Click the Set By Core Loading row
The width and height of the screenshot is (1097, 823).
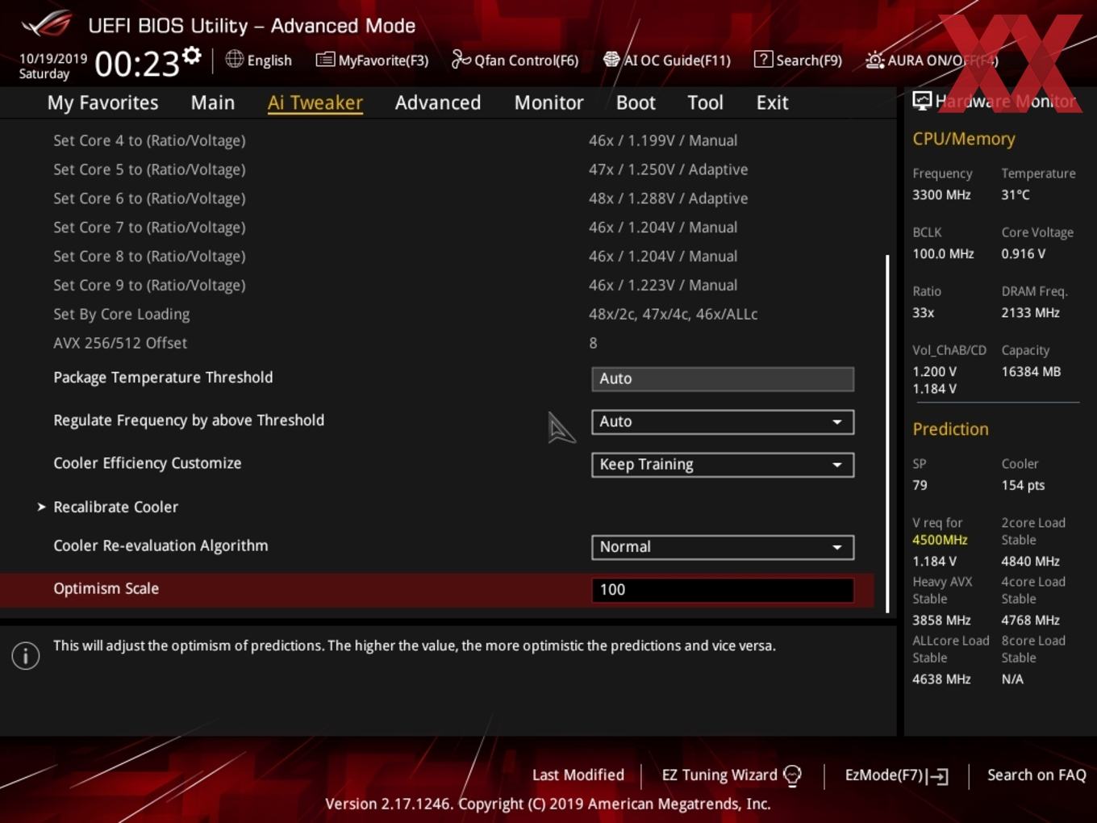click(121, 314)
